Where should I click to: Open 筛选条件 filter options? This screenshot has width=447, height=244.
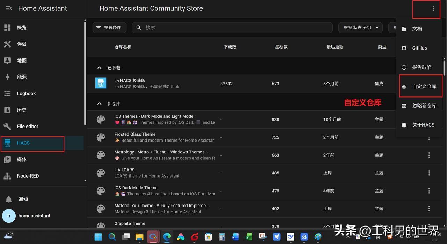[109, 28]
